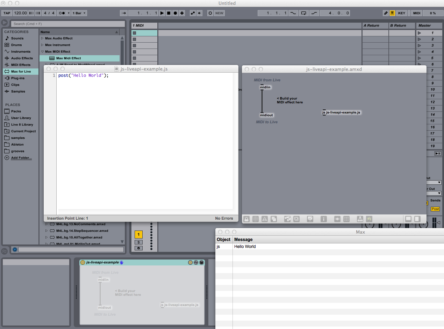The width and height of the screenshot is (444, 329).
Task: Click the Punch-In switch
Action: [293, 13]
